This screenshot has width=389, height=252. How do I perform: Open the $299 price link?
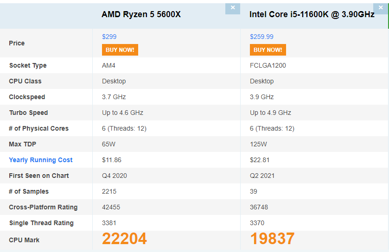(x=109, y=37)
